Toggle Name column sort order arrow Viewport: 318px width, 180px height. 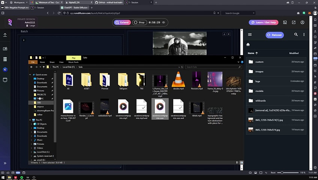coord(257,53)
